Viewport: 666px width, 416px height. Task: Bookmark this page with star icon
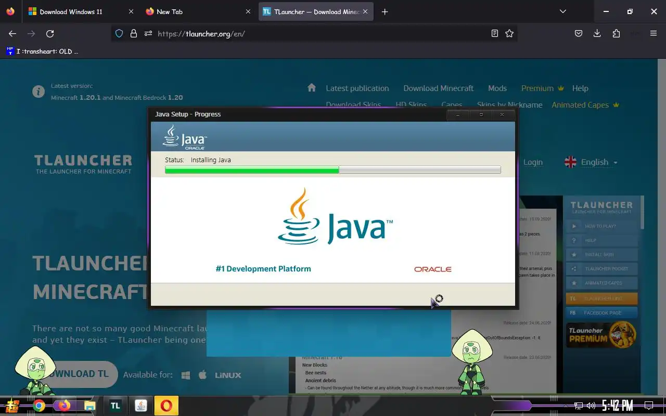pos(509,33)
